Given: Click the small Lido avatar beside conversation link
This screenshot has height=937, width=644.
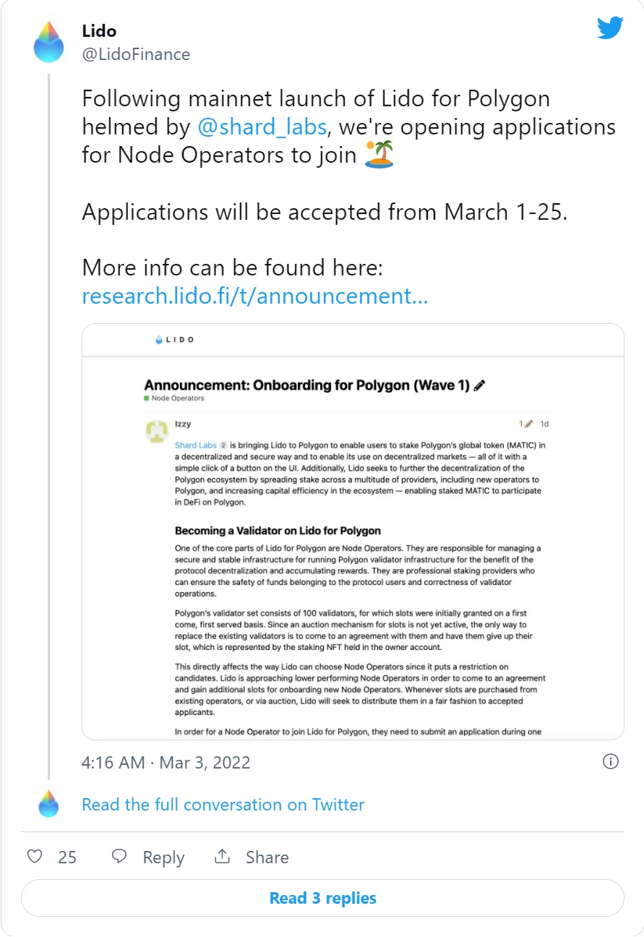Looking at the screenshot, I should [x=48, y=804].
